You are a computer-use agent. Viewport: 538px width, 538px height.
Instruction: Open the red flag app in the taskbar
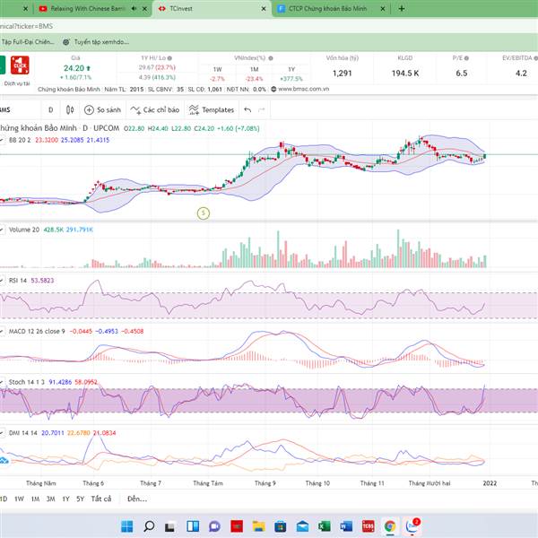(237, 526)
